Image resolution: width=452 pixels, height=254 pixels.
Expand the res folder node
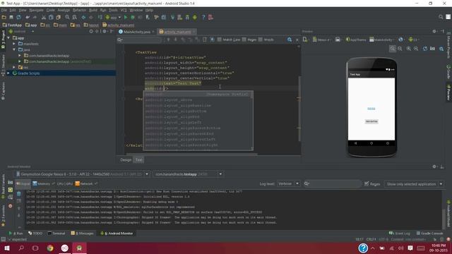(x=14, y=67)
